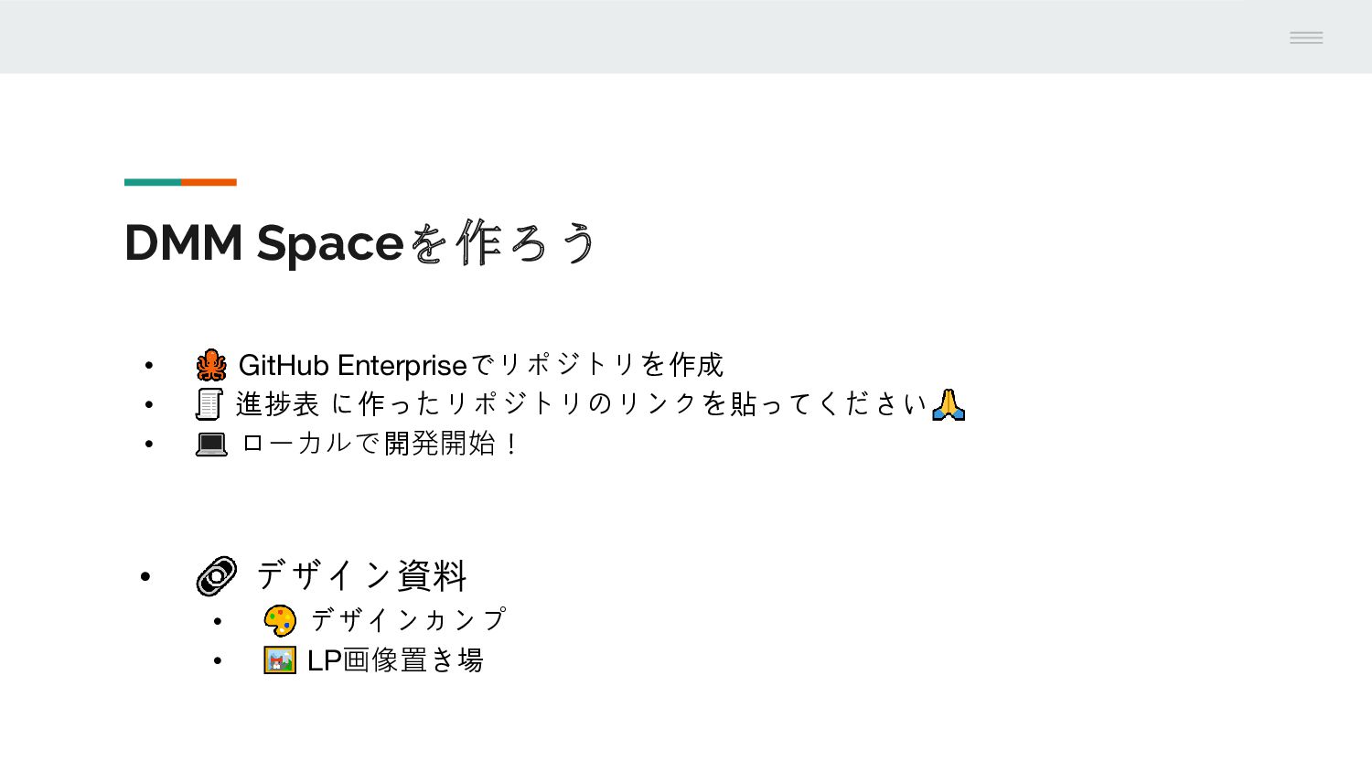Click the デザイン資料 heading text
The image size is (1372, 772).
pos(362,576)
